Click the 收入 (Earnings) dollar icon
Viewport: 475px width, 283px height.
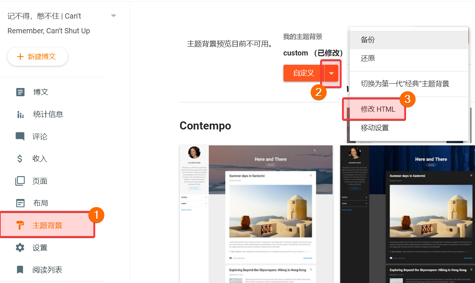pyautogui.click(x=20, y=158)
